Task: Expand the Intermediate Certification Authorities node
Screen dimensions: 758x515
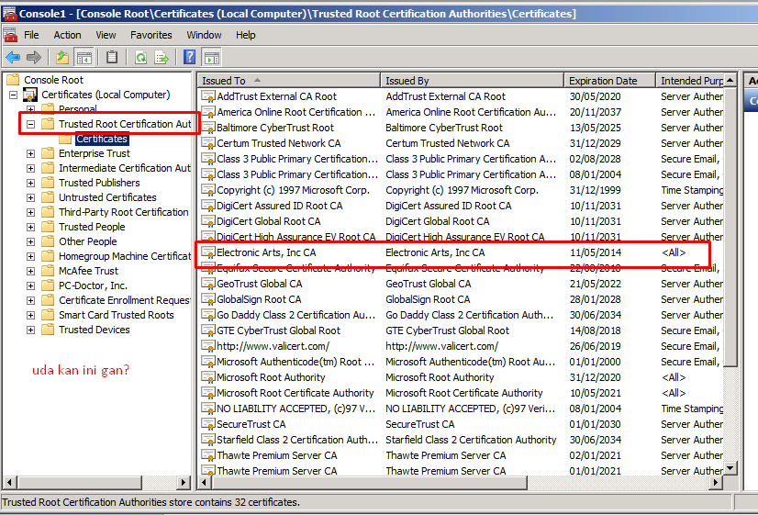Action: coord(31,168)
